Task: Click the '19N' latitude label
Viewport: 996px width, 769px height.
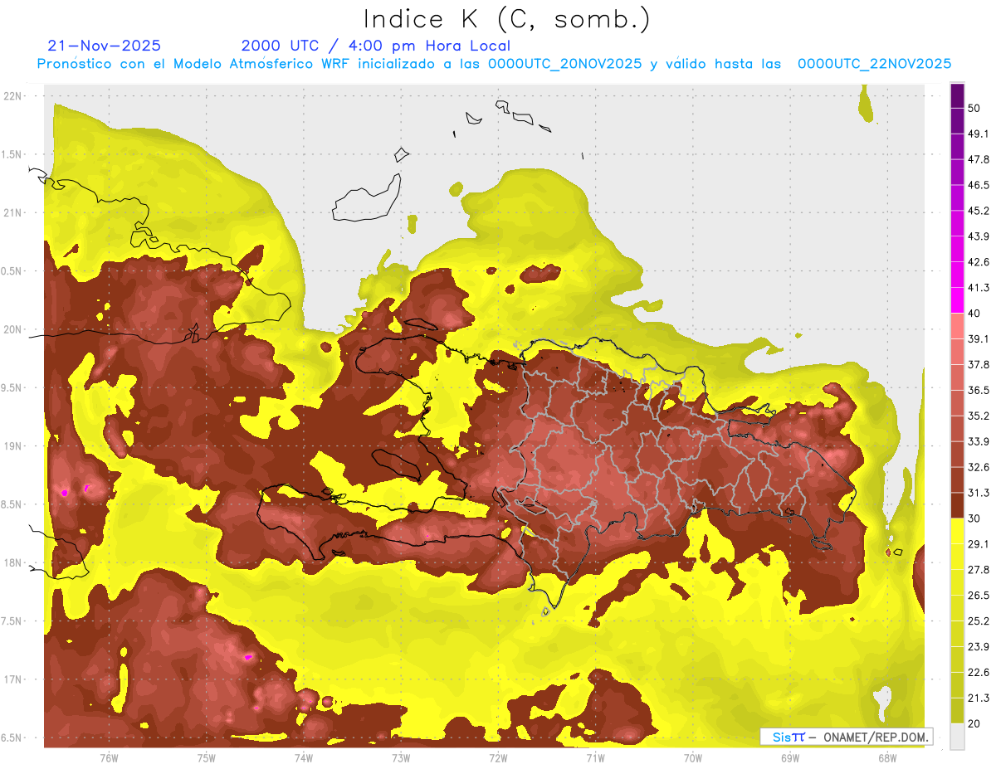Action: 12,446
